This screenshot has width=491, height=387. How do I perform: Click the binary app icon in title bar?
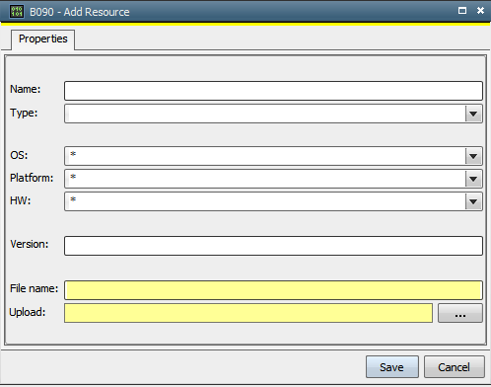[x=16, y=12]
